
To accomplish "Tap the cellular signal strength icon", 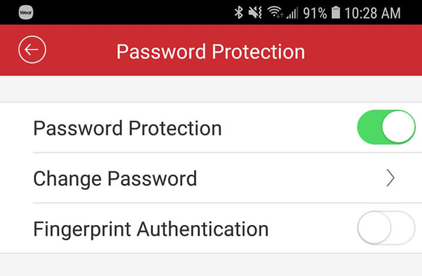I will (291, 13).
